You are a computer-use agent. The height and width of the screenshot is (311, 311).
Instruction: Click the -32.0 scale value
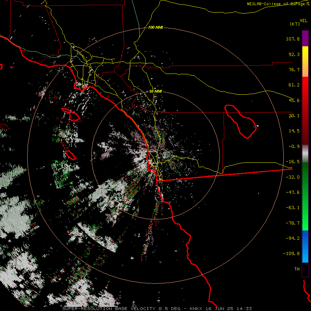293,177
